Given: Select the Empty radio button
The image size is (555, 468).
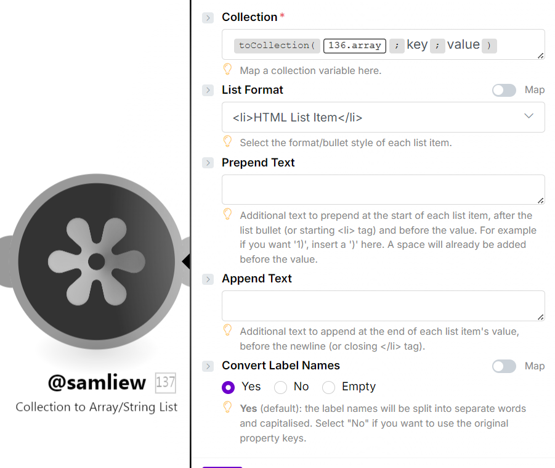Looking at the screenshot, I should coord(329,387).
